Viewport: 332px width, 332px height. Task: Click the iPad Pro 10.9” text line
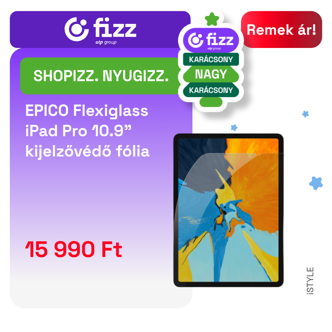78,131
